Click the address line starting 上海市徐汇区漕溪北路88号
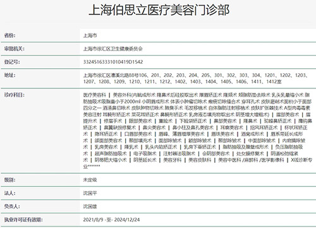This screenshot has height=228, width=316. (196, 75)
